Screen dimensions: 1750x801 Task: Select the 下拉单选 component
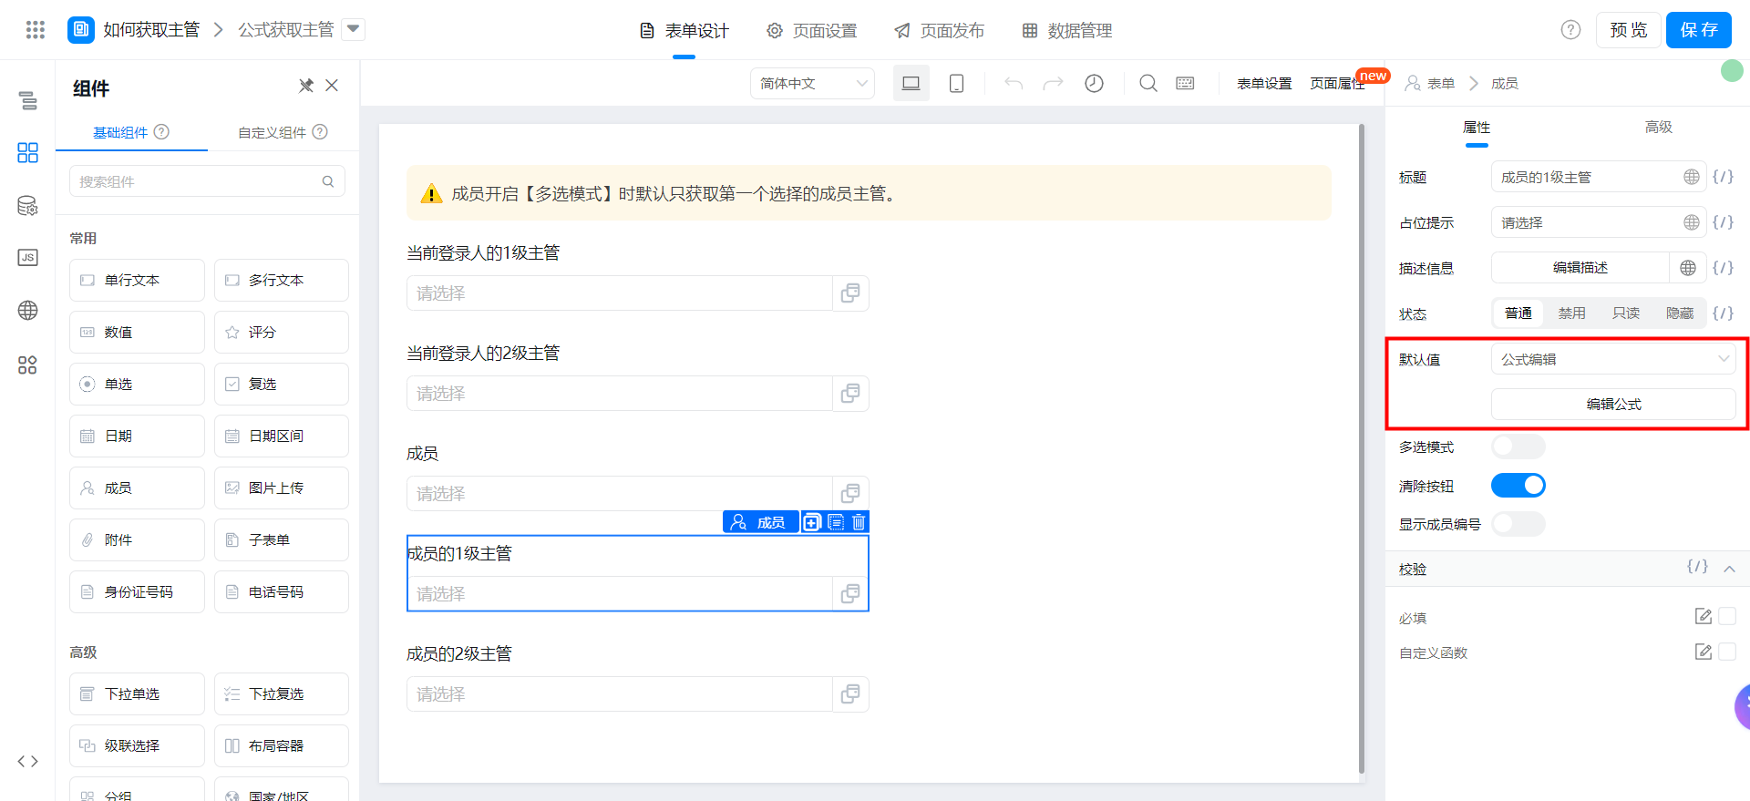[137, 694]
